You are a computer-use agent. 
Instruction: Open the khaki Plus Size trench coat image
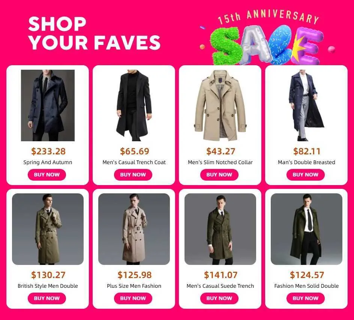(x=134, y=229)
